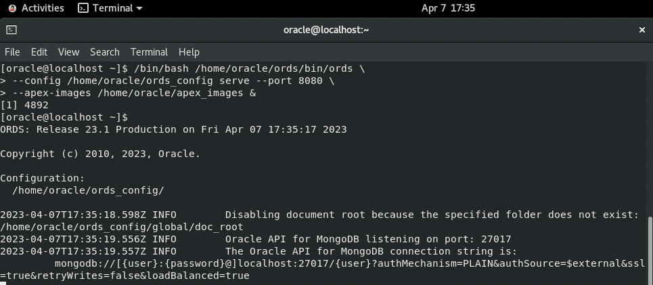Open the View menu
The image size is (653, 285).
click(x=68, y=51)
